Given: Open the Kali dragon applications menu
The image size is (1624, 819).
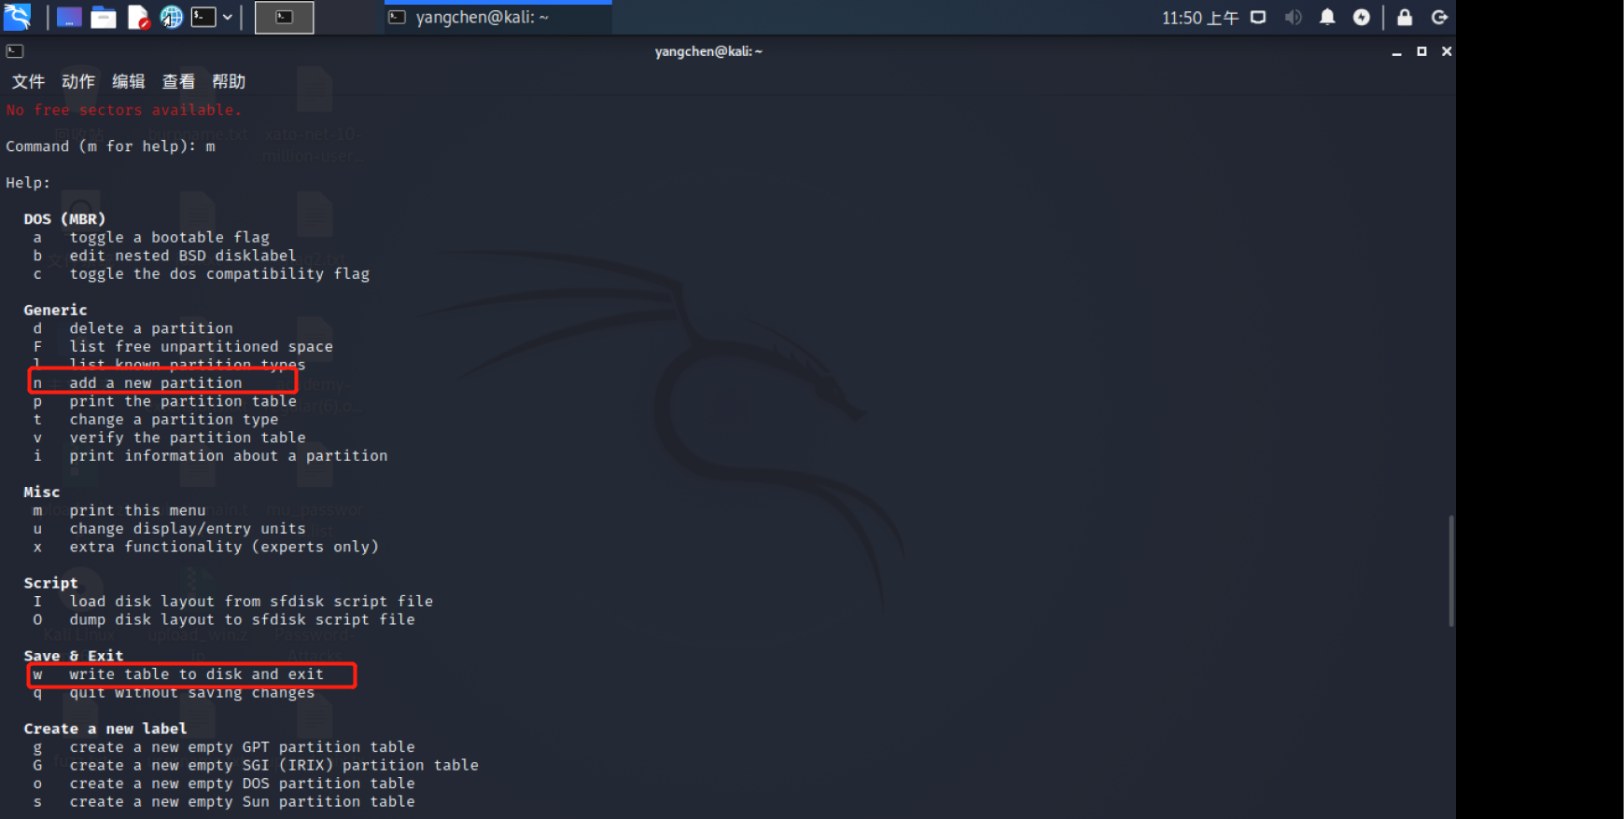Looking at the screenshot, I should pos(18,17).
